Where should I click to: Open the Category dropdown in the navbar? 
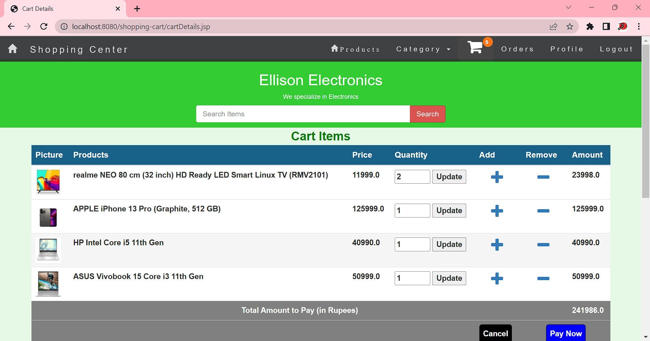[x=423, y=49]
